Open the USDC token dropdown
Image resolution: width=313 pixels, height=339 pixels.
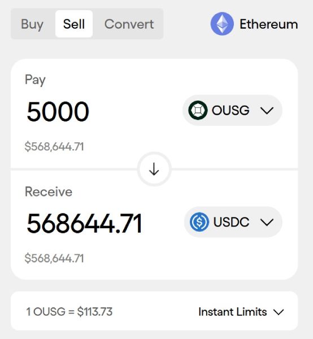[x=233, y=222]
